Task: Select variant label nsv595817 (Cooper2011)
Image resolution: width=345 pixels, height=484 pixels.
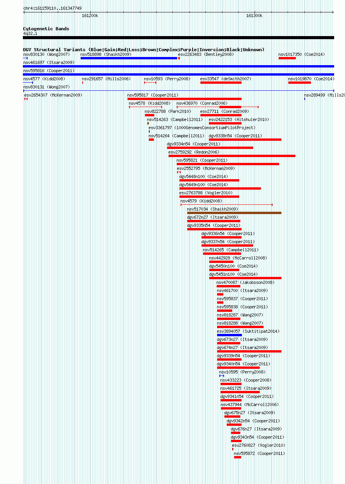Action: (x=153, y=95)
